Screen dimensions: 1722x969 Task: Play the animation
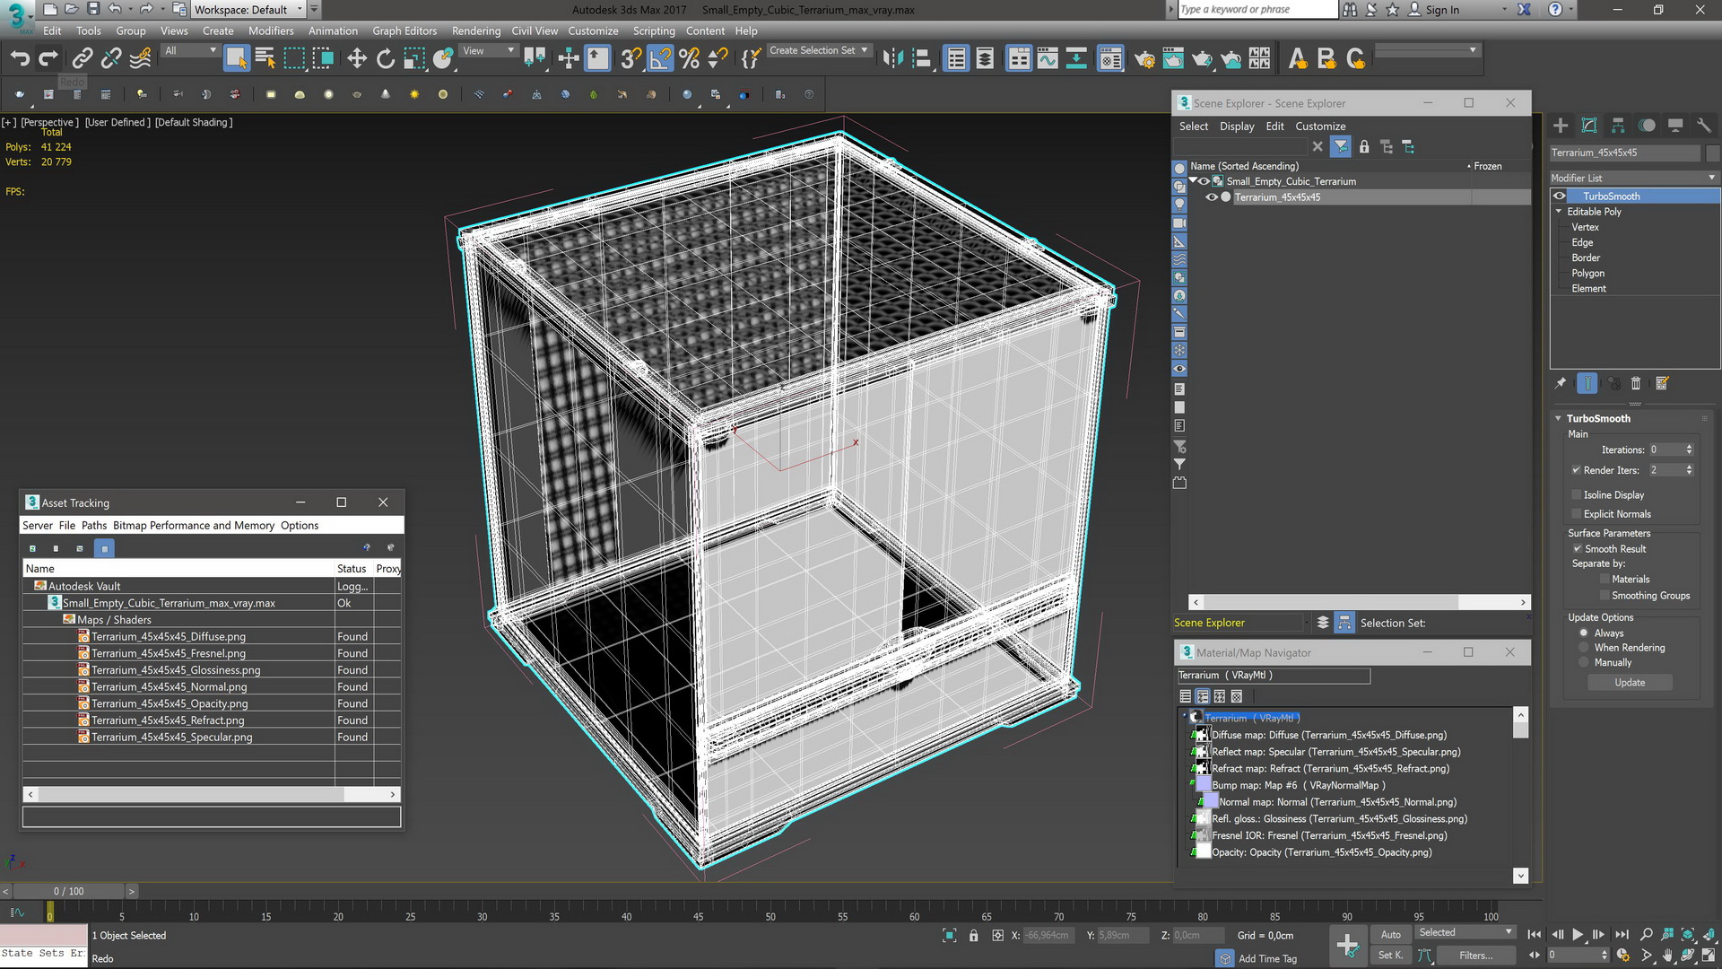(1578, 935)
